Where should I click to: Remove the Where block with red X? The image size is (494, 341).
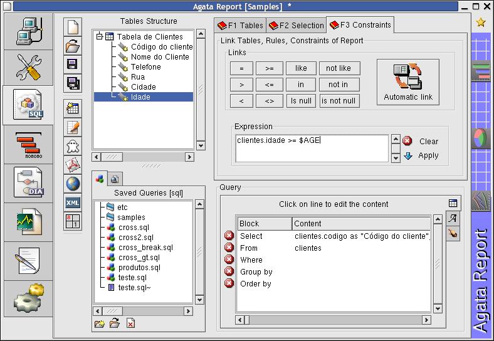[229, 260]
